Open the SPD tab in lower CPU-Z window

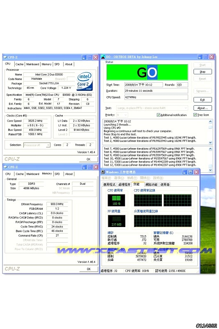pos(57,174)
